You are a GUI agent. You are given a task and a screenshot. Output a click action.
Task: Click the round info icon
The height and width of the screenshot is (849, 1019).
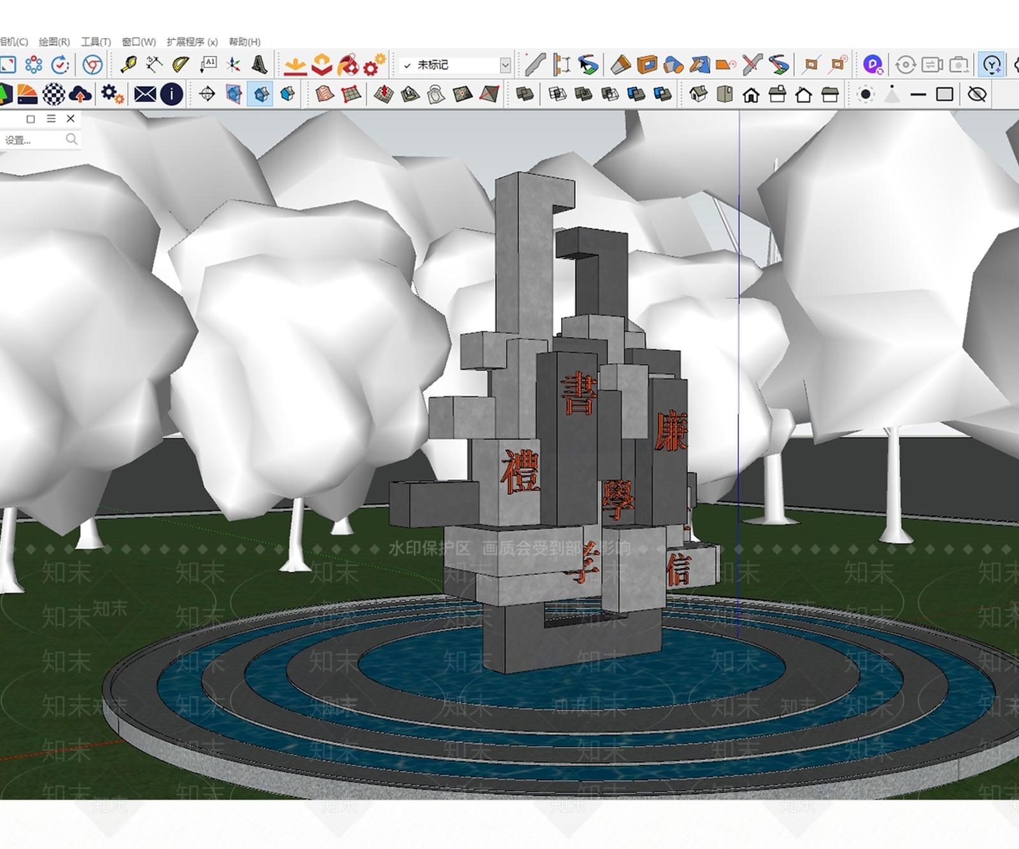pyautogui.click(x=171, y=94)
